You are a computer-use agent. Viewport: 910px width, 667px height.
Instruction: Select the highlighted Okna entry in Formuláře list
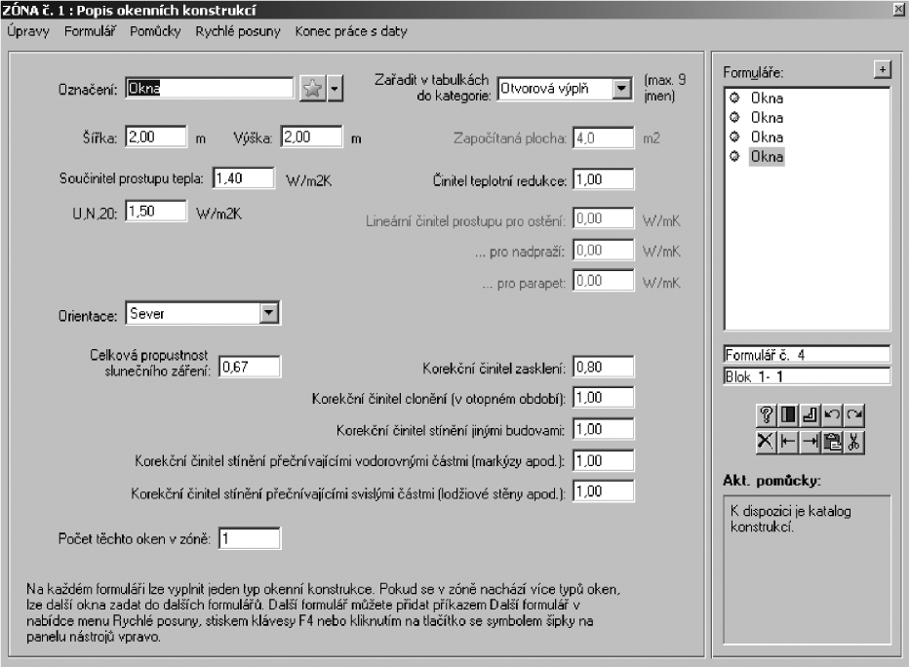[767, 157]
